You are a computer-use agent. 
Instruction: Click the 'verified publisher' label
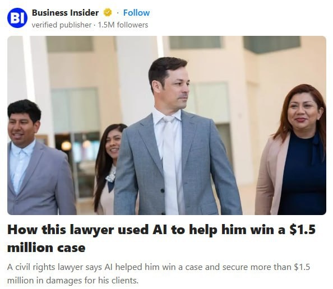62,25
